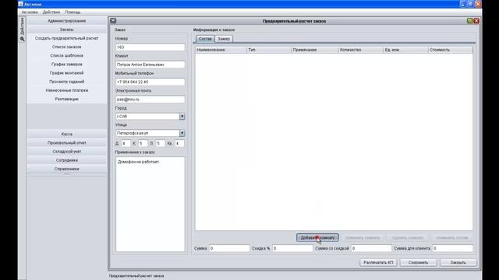Viewport: 499px width, 280px height.
Task: Expand the Справочники section
Action: pyautogui.click(x=67, y=169)
